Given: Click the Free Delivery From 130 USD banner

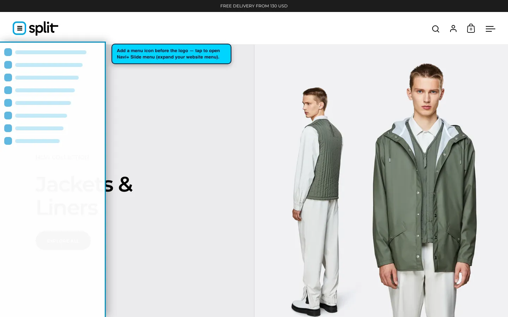Looking at the screenshot, I should (254, 6).
